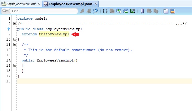192x111 pixels.
Task: Click the windows with green swap arrows icon
Action: point(125,11)
